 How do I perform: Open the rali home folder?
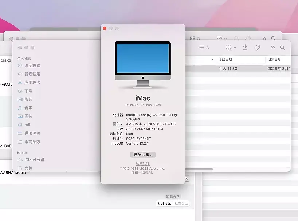[24, 125]
